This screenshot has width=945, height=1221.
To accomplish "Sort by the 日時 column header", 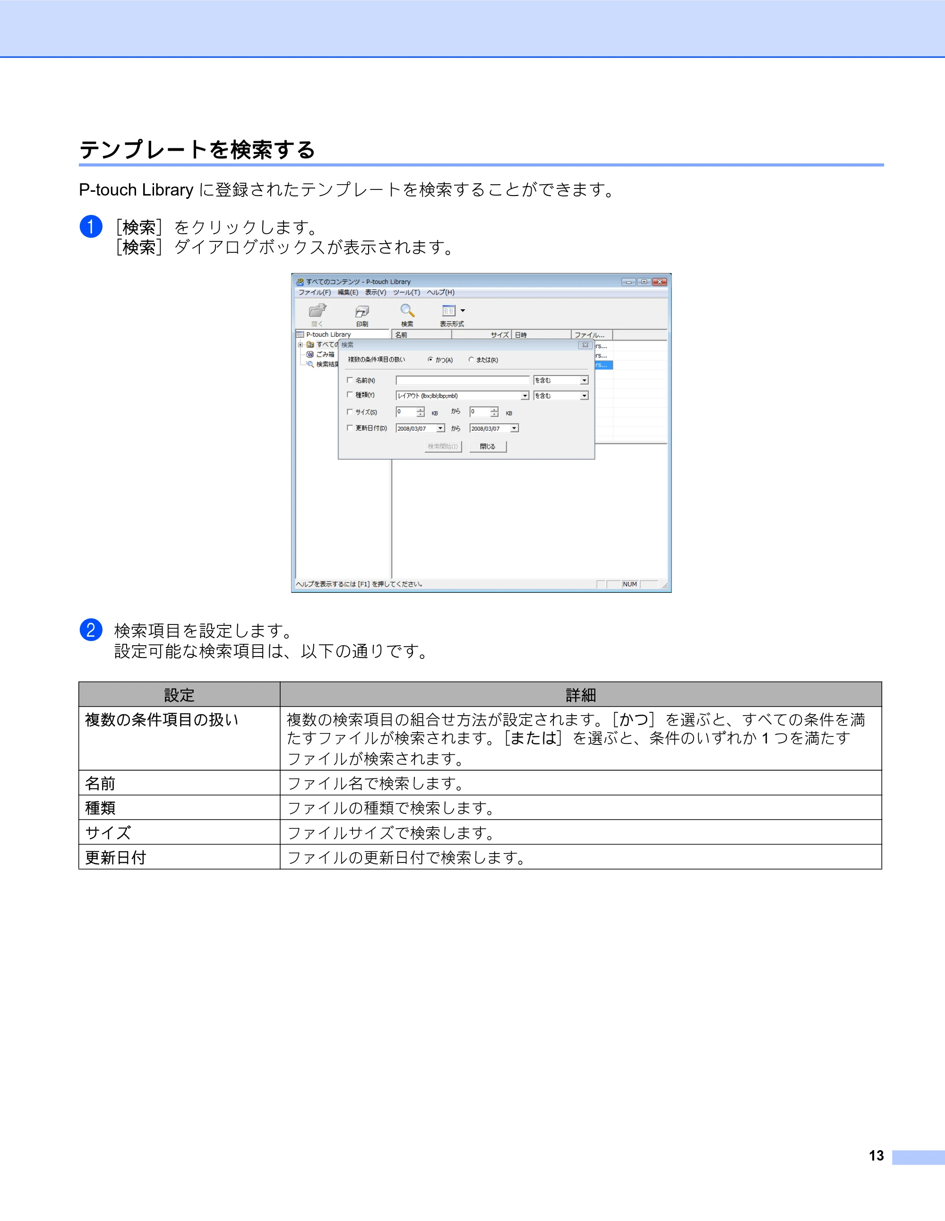I will click(x=541, y=335).
